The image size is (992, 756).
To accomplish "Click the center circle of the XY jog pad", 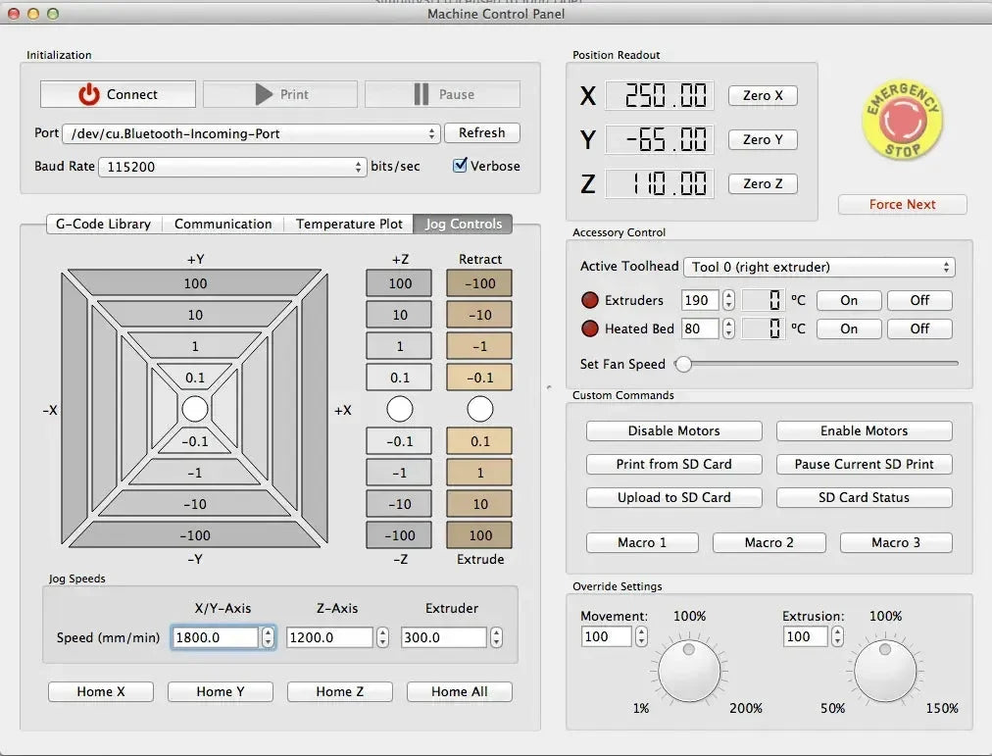I will pyautogui.click(x=195, y=409).
